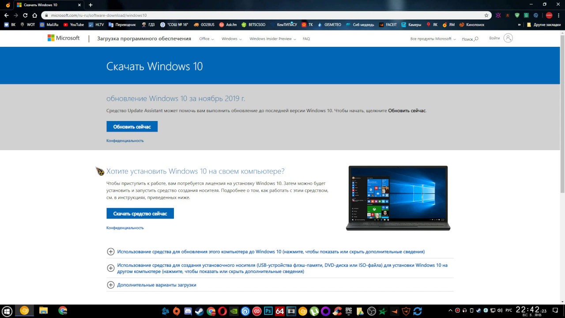The width and height of the screenshot is (565, 318).
Task: Open the Поиск search on Microsoft site
Action: pos(470,39)
